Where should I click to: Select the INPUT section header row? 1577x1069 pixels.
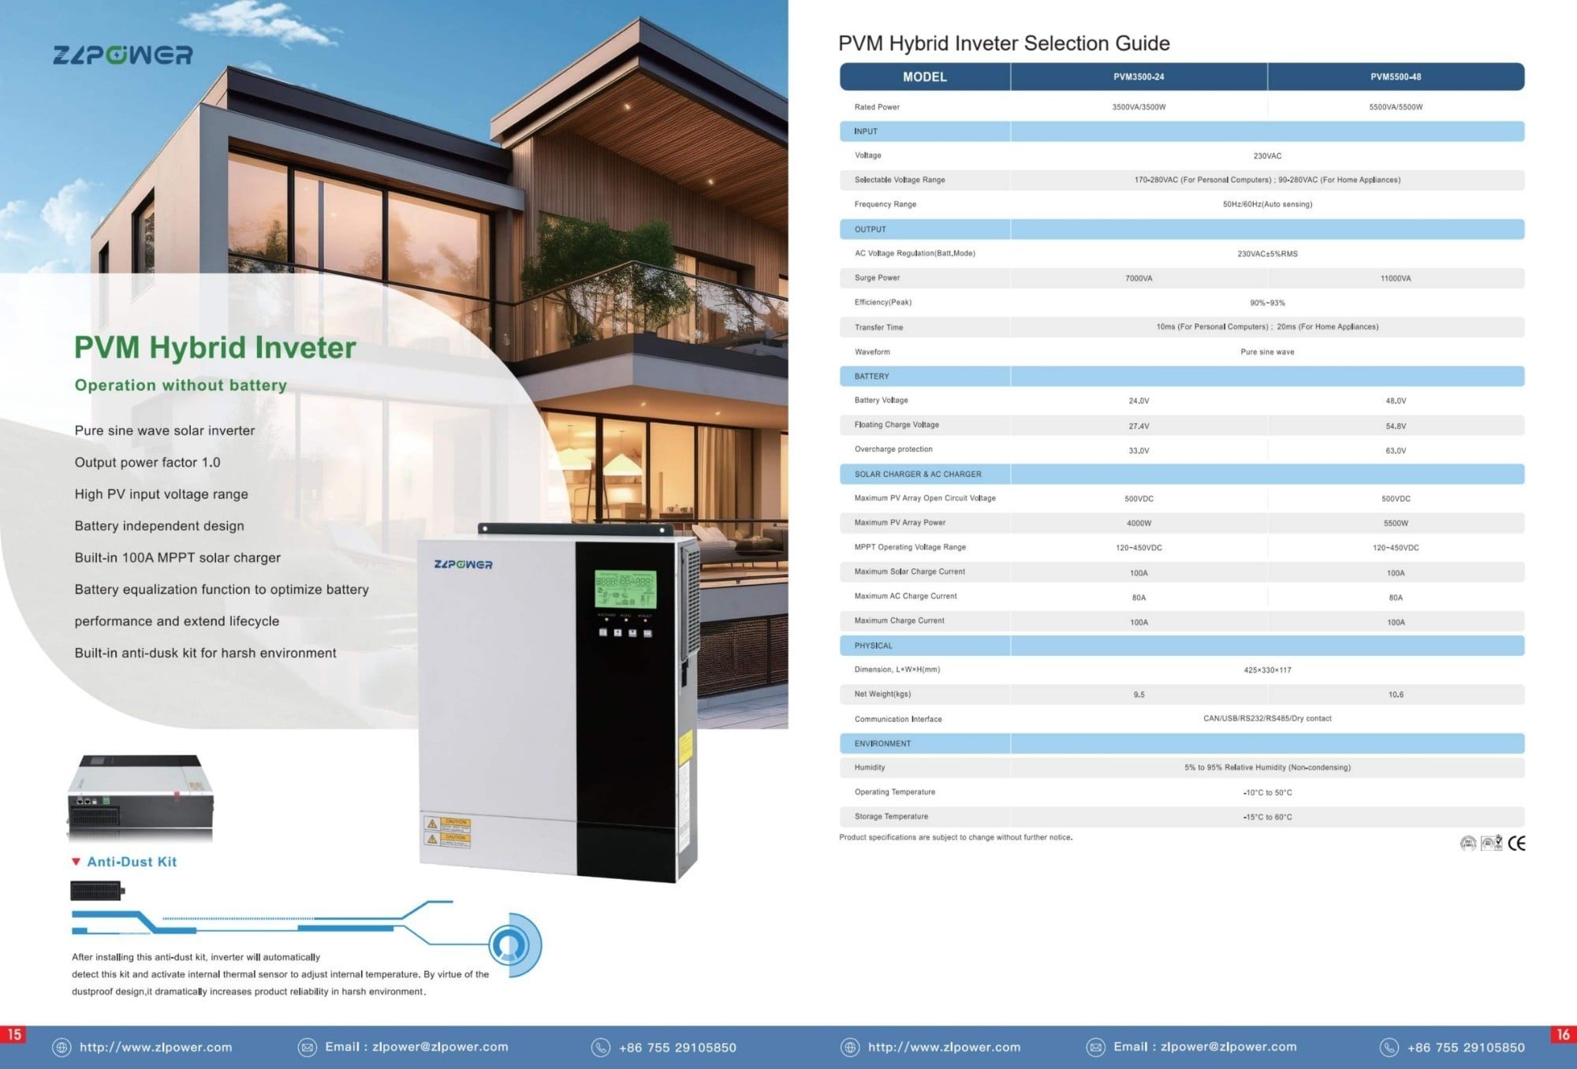(1181, 132)
